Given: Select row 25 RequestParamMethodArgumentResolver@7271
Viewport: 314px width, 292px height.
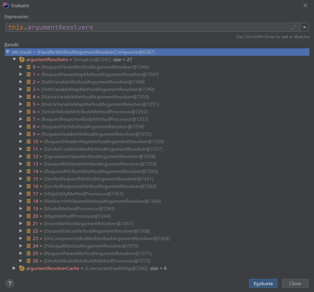Looking at the screenshot, I should click(x=157, y=253).
